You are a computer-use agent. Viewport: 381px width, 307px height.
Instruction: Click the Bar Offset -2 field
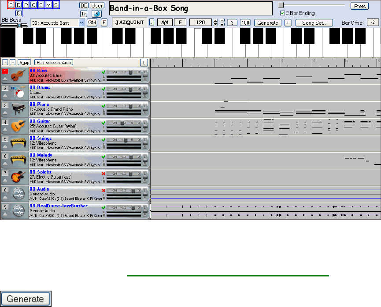point(373,22)
